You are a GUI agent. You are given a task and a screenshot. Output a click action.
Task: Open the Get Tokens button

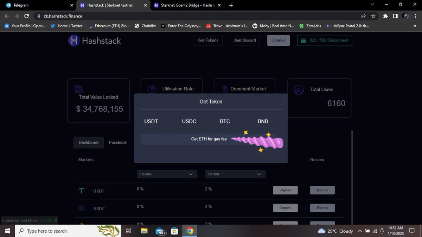click(x=208, y=40)
